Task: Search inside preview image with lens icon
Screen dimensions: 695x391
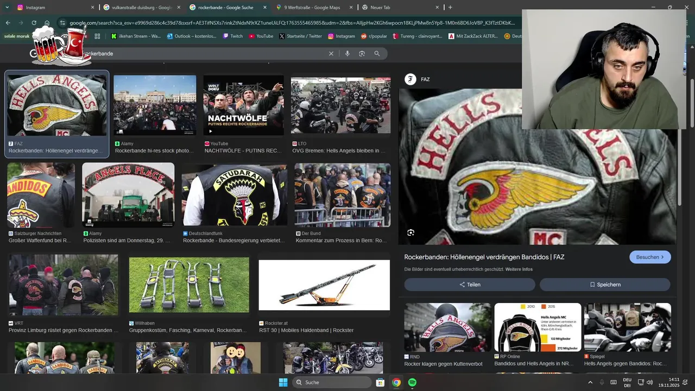Action: pyautogui.click(x=410, y=232)
